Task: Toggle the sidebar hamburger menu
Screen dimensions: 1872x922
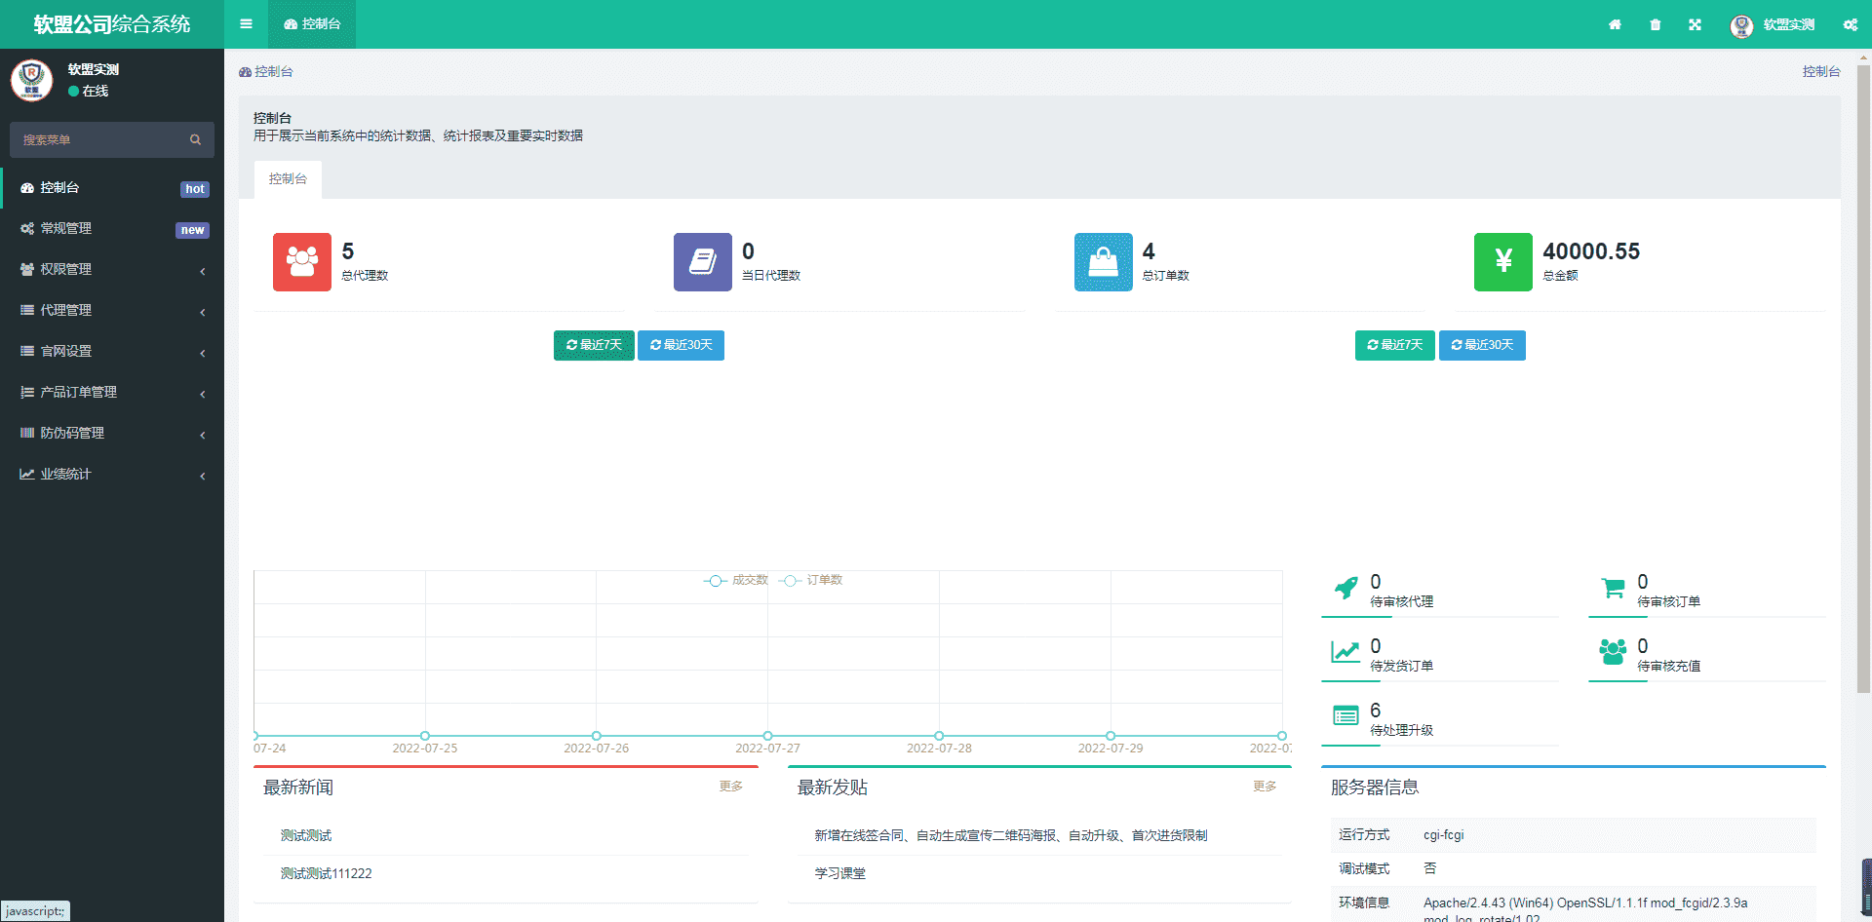Action: (x=246, y=24)
